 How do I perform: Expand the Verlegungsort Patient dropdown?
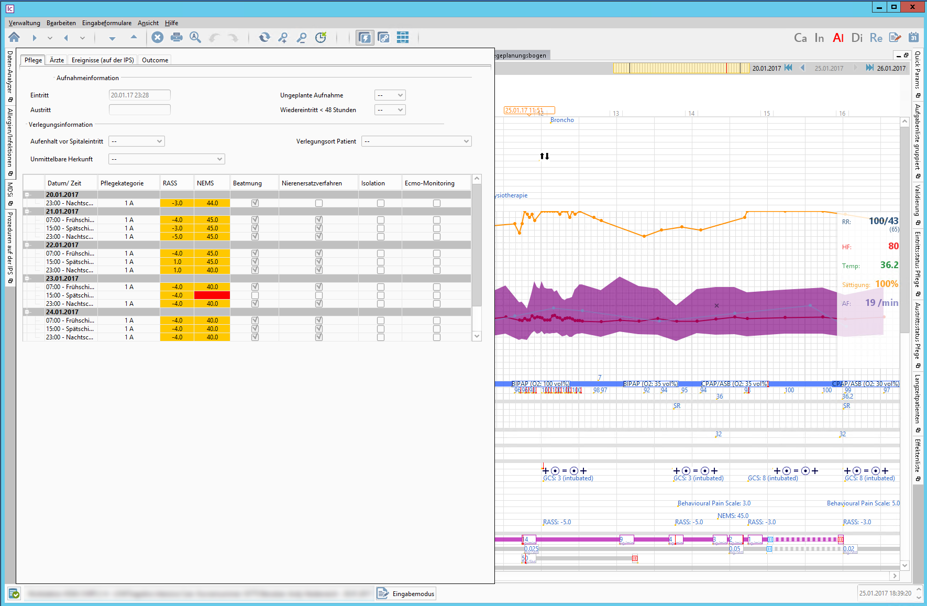point(416,141)
